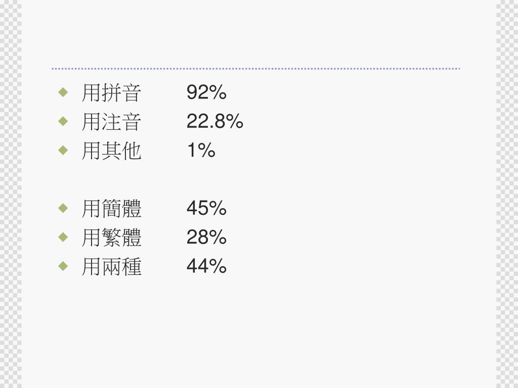Select the diamond bullet before 用兩種

(x=63, y=266)
